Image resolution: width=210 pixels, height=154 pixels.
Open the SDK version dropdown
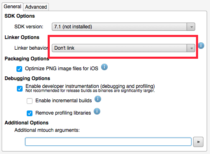[123, 27]
